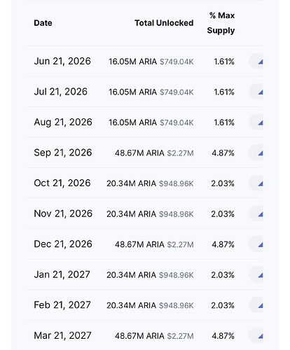Viewport: 290px width, 350px height.
Task: Sort by % Max Supply column header
Action: tap(221, 23)
